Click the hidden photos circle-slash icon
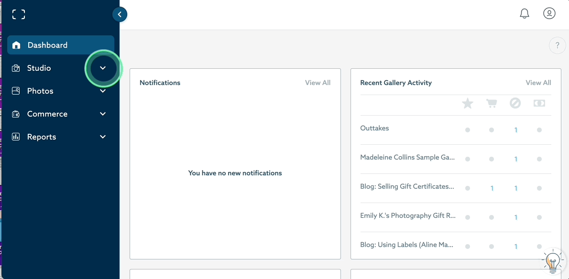 tap(515, 103)
